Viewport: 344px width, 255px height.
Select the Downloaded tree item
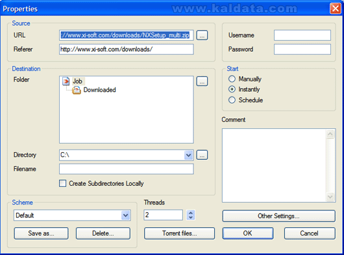(99, 90)
